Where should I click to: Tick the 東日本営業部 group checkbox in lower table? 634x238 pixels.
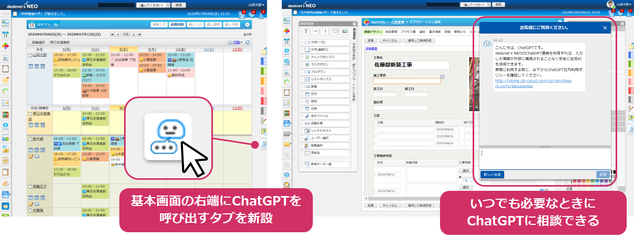29,113
